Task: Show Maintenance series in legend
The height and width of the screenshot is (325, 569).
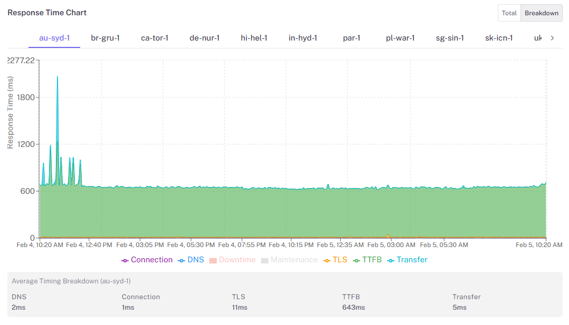Action: pos(290,260)
